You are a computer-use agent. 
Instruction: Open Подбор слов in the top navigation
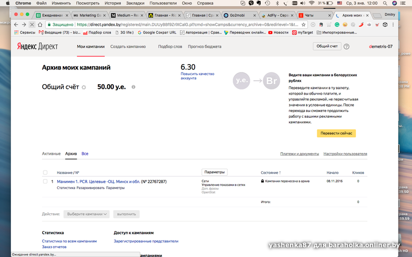pos(170,46)
